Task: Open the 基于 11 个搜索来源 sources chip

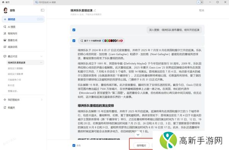Action: (x=102, y=41)
